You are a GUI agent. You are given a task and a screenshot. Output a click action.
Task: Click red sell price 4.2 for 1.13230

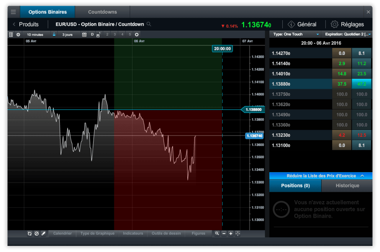pyautogui.click(x=342, y=135)
